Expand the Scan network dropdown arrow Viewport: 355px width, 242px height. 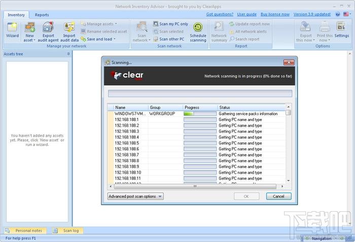[x=150, y=40]
